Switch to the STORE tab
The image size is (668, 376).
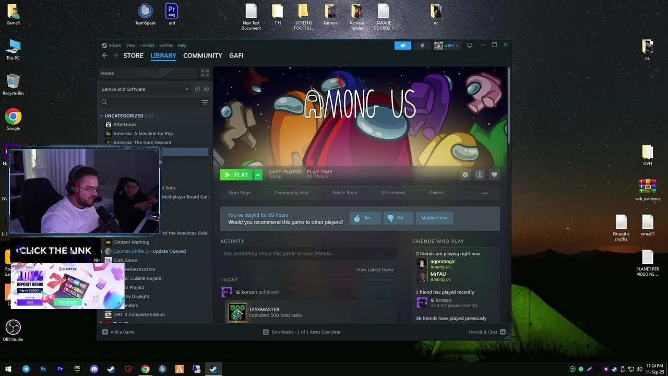coord(133,55)
